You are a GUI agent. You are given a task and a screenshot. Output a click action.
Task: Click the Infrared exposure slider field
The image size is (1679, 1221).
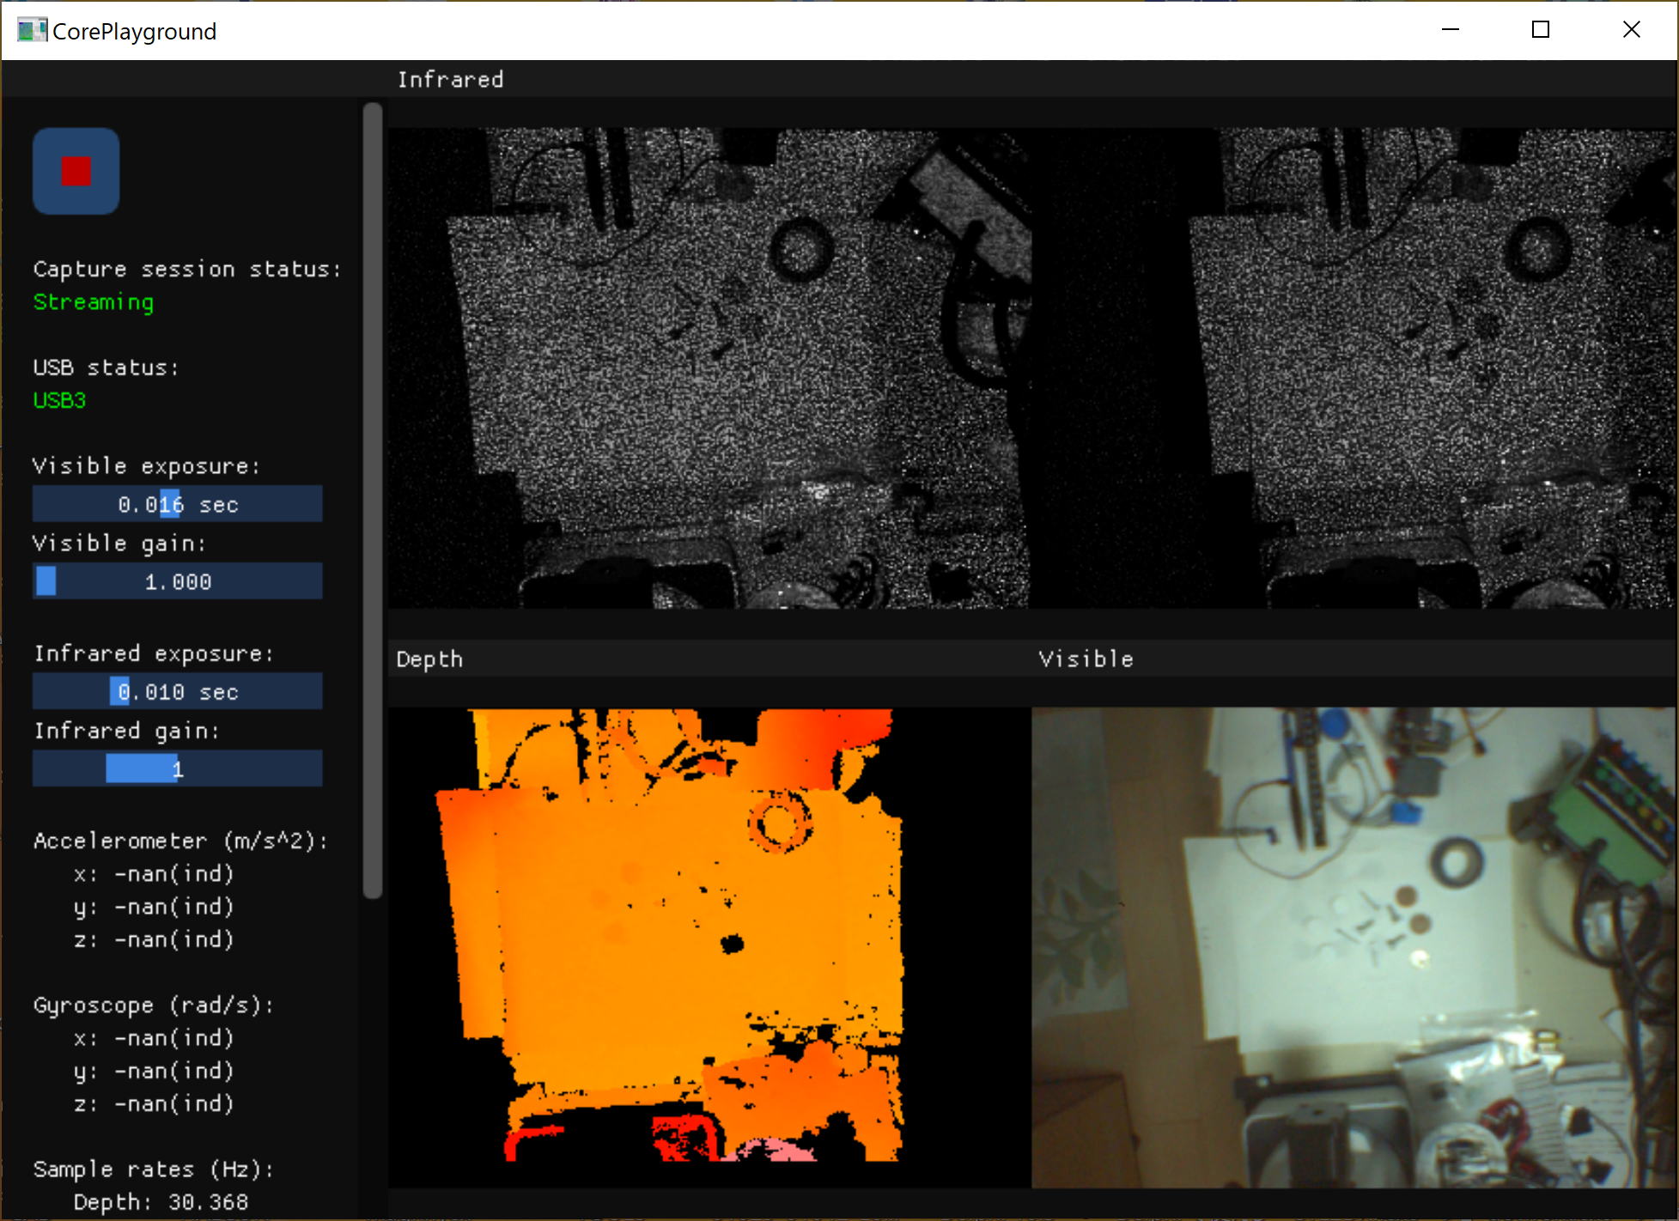[177, 692]
